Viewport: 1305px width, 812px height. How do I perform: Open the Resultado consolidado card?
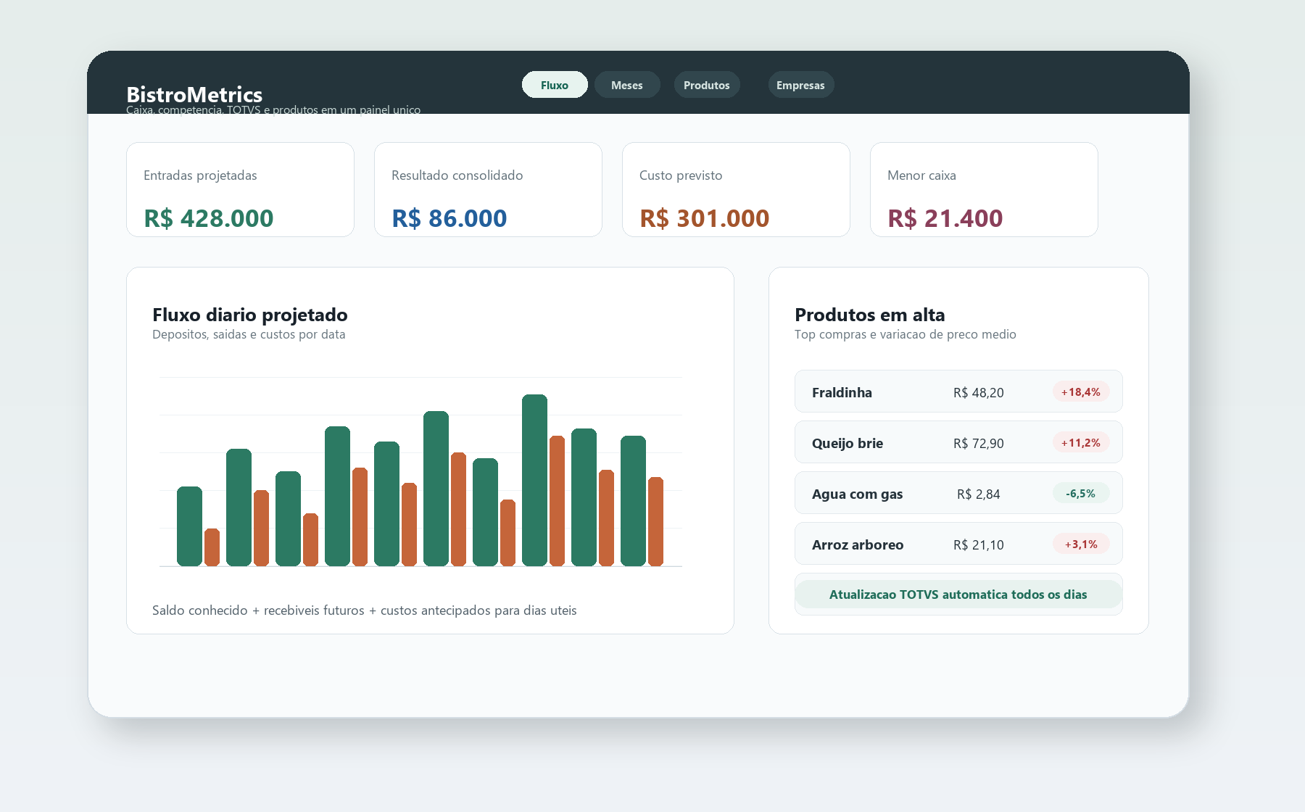(x=488, y=189)
